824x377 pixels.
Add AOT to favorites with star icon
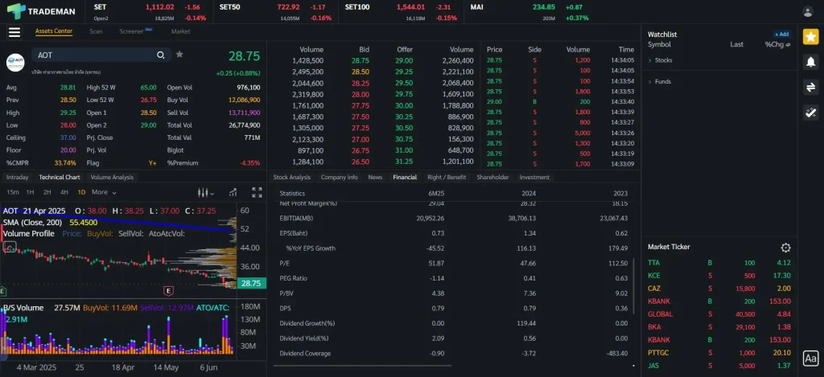pos(179,55)
